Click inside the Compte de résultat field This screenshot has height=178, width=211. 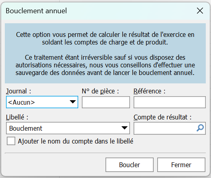tap(165, 128)
